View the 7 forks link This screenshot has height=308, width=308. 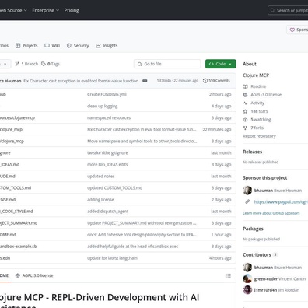(x=257, y=128)
